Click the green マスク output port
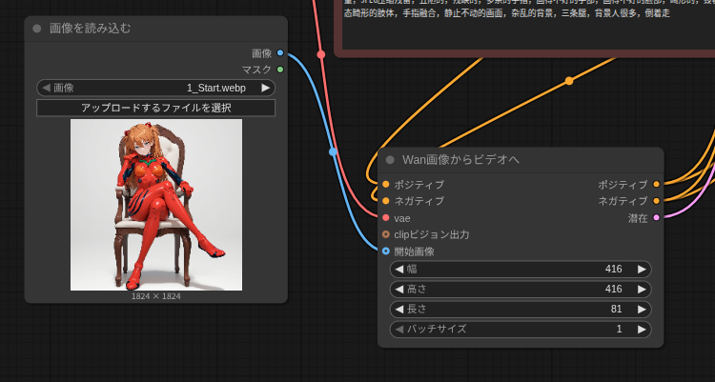The image size is (715, 382). point(279,70)
